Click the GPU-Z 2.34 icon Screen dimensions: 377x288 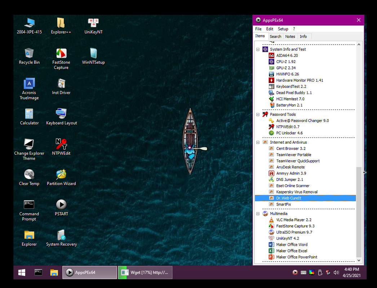(271, 68)
